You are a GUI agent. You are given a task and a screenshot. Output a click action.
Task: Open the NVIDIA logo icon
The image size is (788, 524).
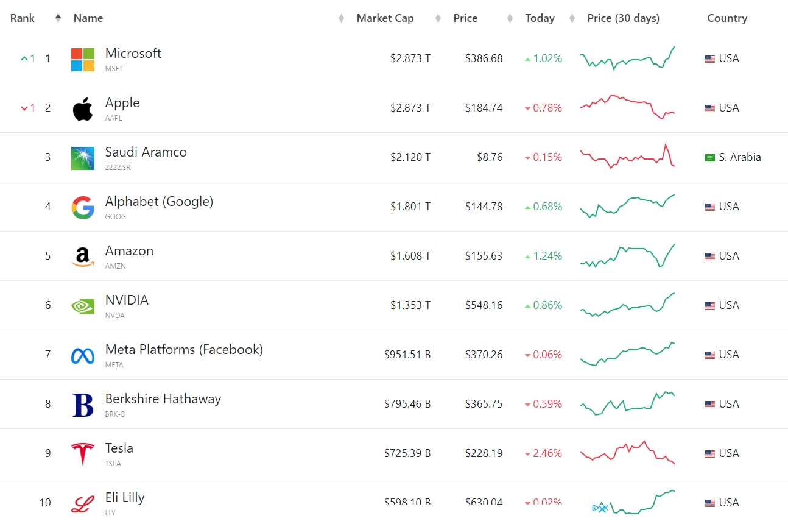pyautogui.click(x=83, y=306)
